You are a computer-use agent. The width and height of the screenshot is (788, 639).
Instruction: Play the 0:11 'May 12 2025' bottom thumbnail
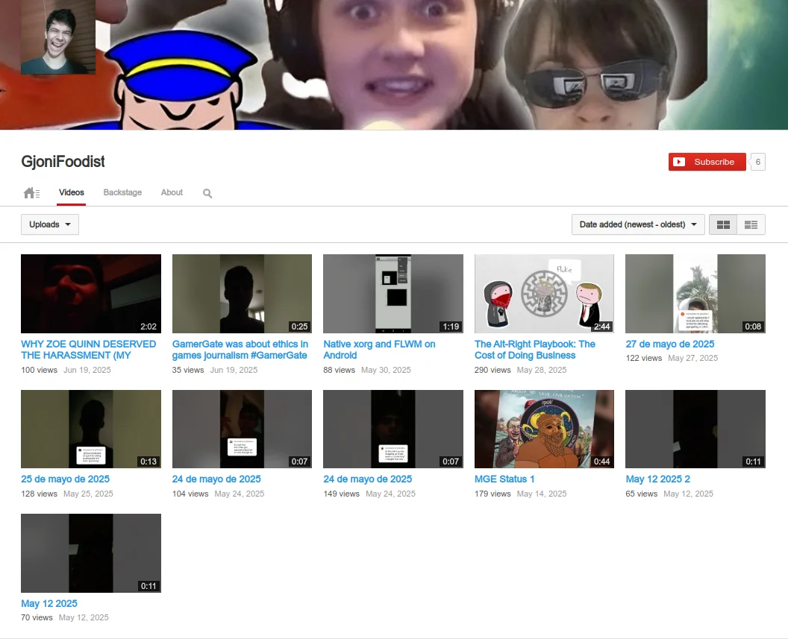point(91,553)
